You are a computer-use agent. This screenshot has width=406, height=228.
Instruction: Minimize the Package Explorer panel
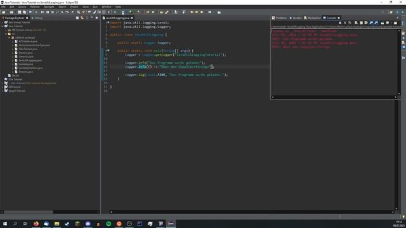(91, 18)
